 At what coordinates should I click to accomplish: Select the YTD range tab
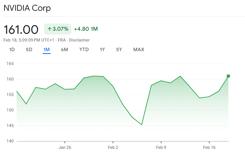(84, 50)
